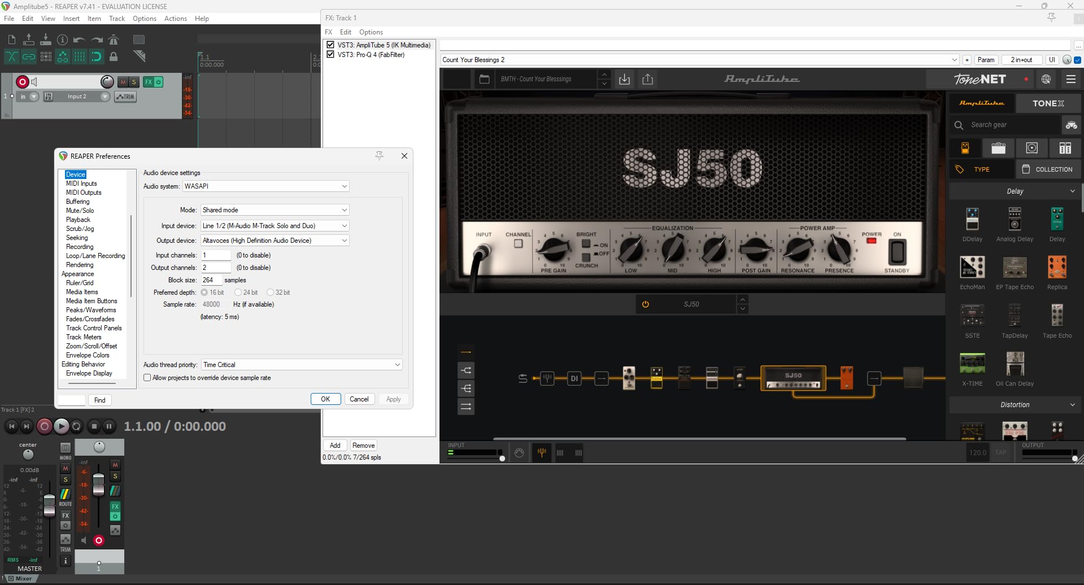The width and height of the screenshot is (1084, 585).
Task: Open the Output device dropdown
Action: (343, 240)
